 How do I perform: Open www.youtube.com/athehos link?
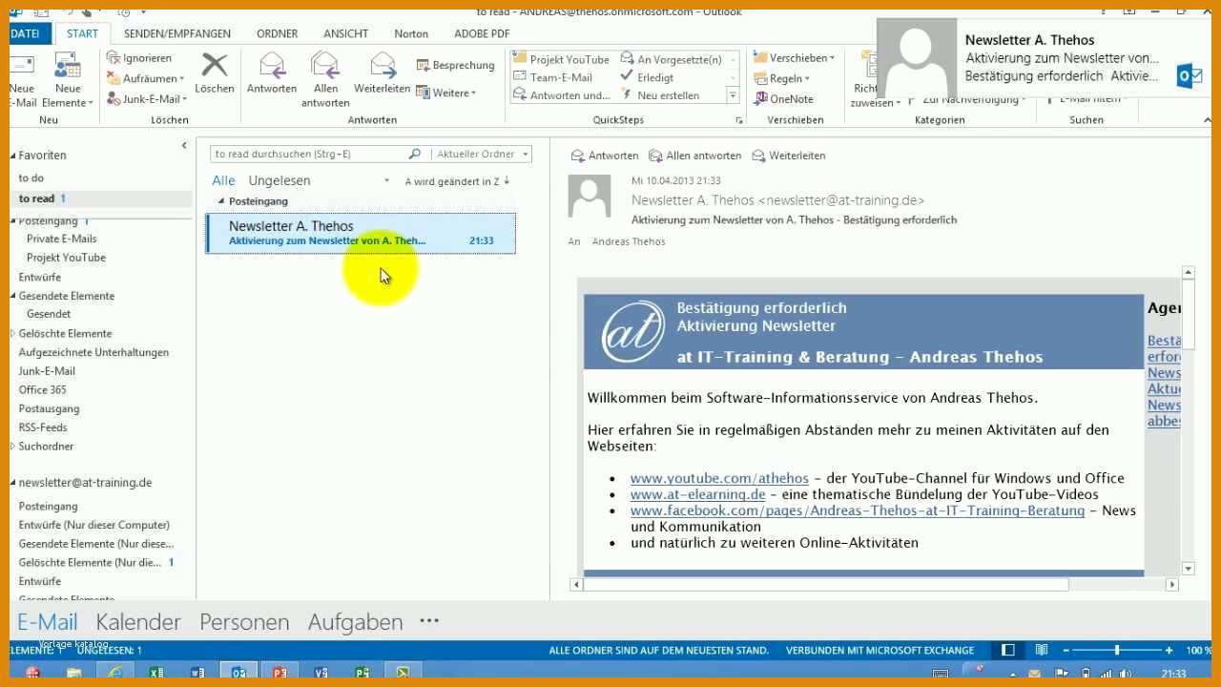719,478
